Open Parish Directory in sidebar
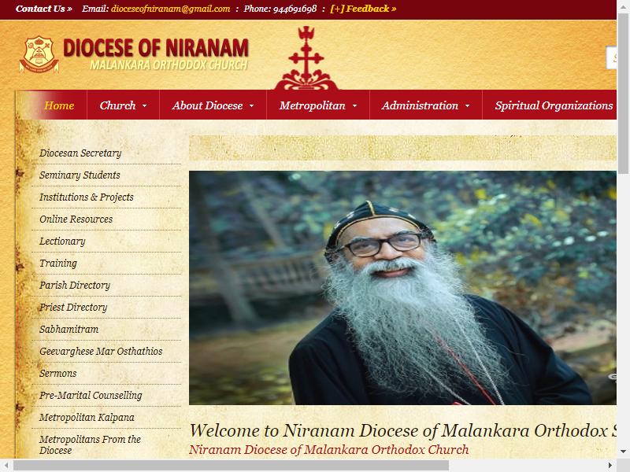630x472 pixels. click(75, 286)
